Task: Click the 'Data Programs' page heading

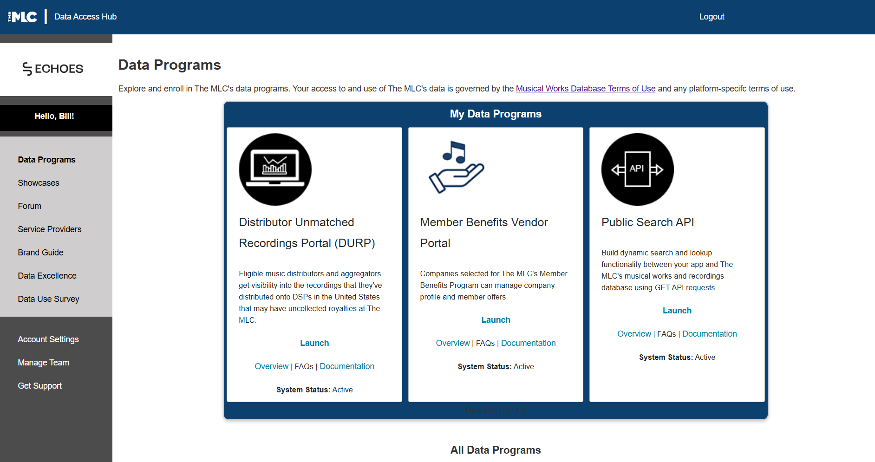Action: pos(170,65)
